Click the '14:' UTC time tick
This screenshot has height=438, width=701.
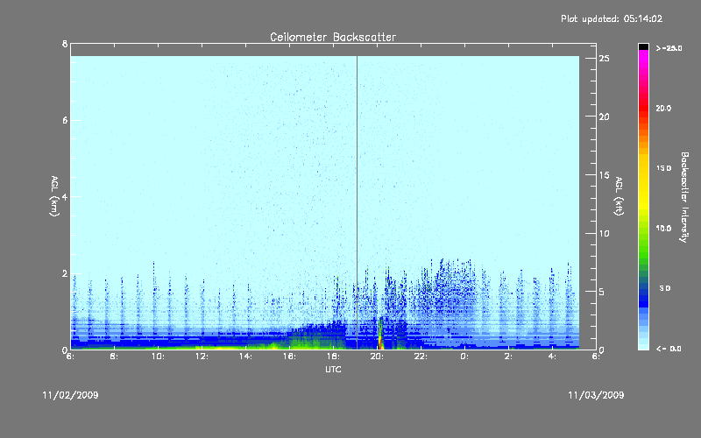point(245,357)
